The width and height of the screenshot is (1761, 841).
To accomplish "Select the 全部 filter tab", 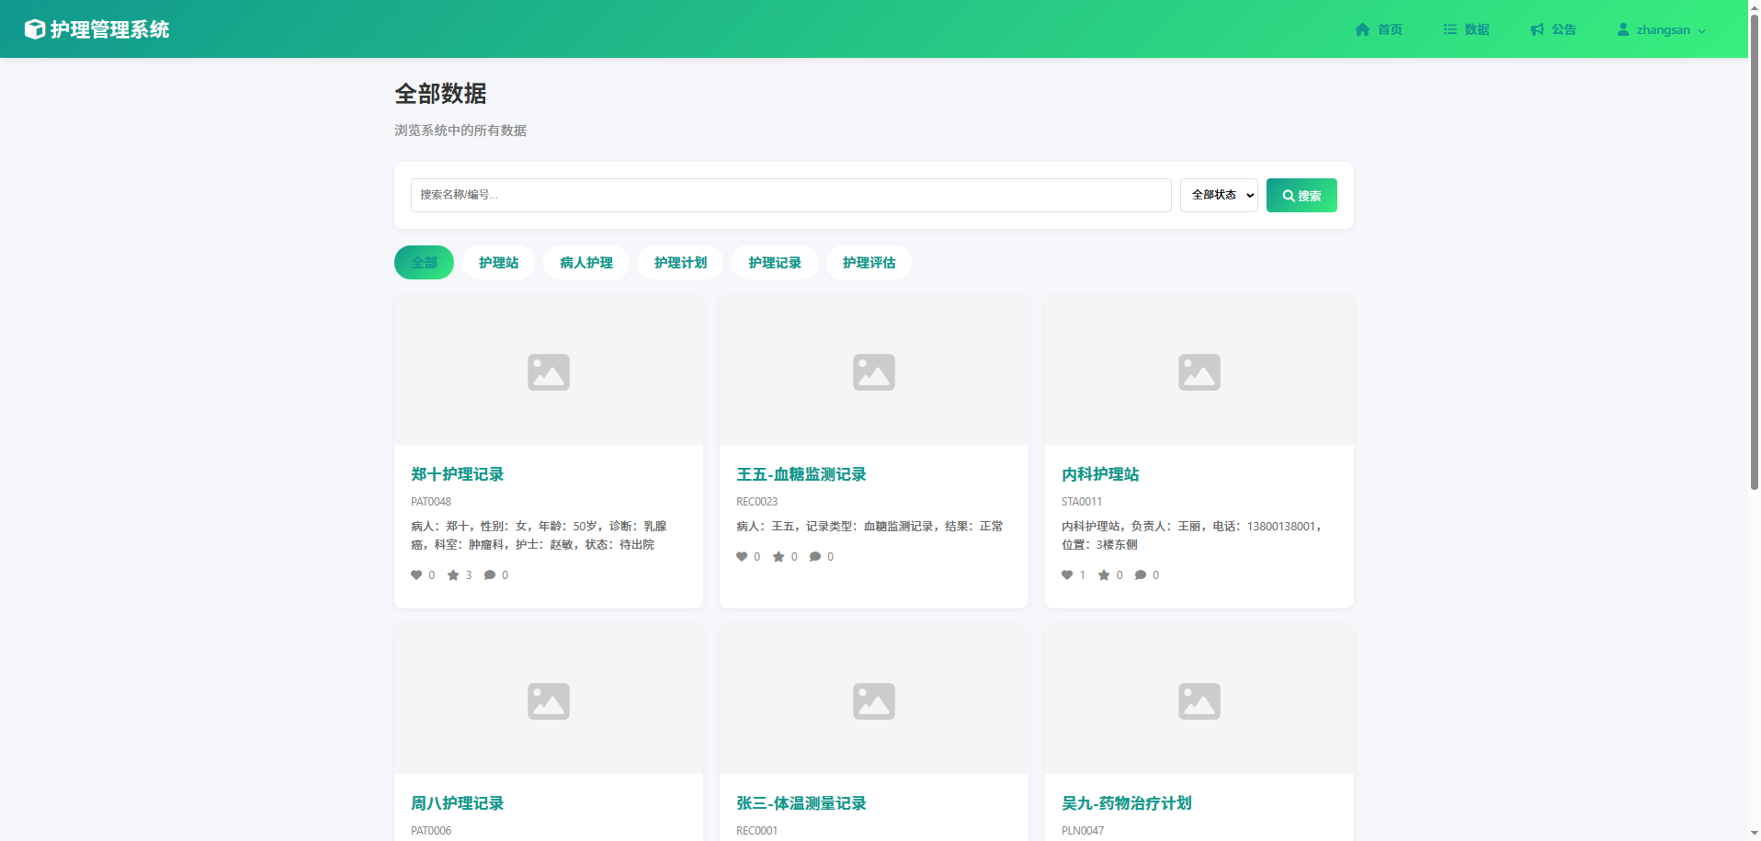I will coord(424,262).
